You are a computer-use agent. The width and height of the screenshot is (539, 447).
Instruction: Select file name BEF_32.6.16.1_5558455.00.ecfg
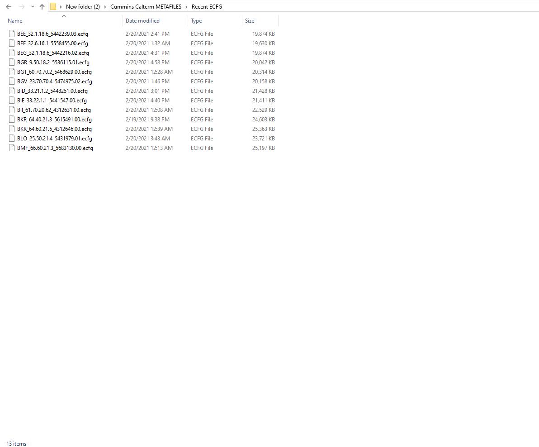click(52, 43)
